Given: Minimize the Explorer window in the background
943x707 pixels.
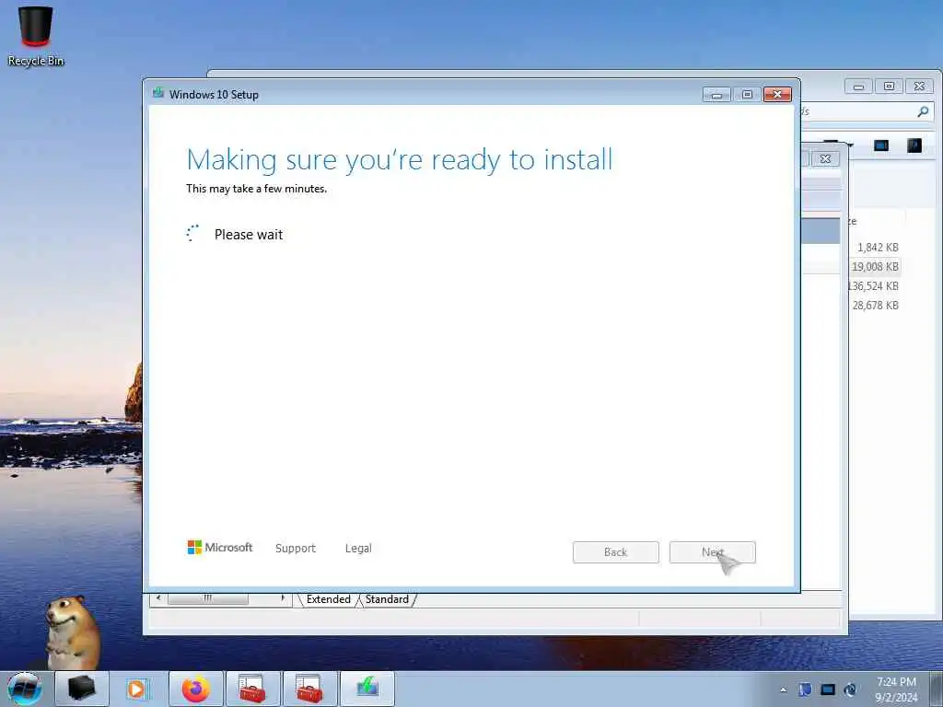Looking at the screenshot, I should [x=859, y=87].
